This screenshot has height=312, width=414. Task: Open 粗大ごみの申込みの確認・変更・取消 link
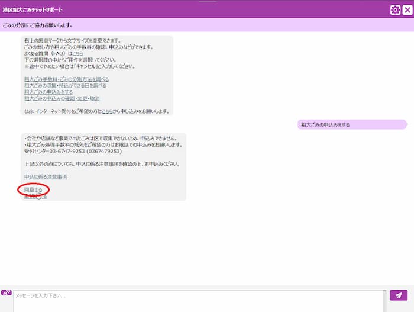(62, 98)
